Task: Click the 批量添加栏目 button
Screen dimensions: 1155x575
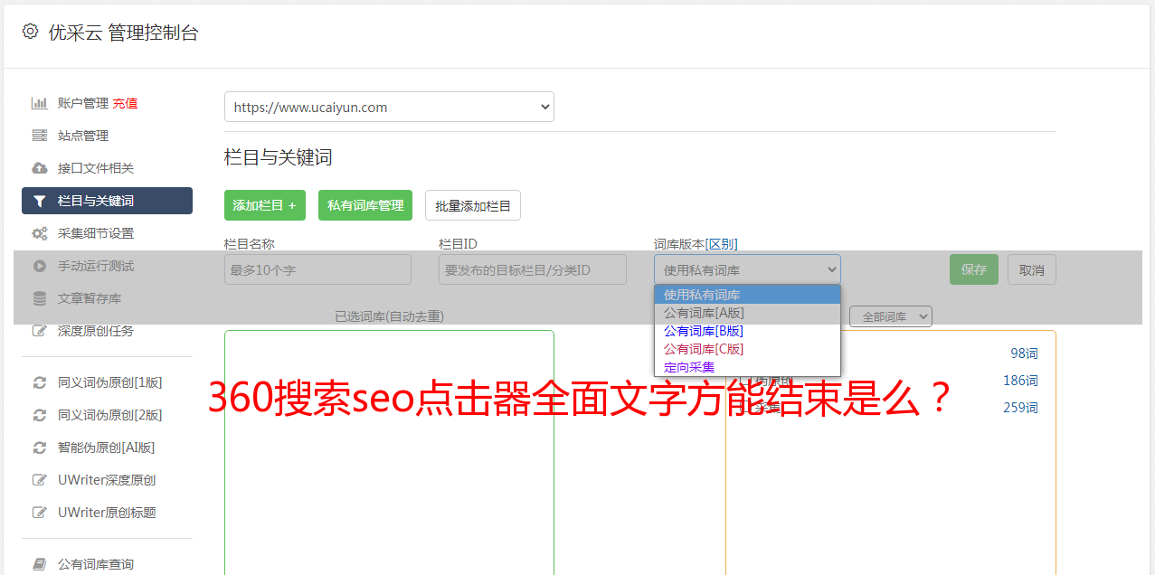Action: (x=473, y=205)
